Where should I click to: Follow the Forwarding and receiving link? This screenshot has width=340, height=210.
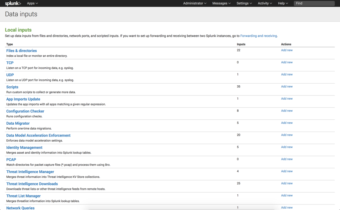coord(258,36)
